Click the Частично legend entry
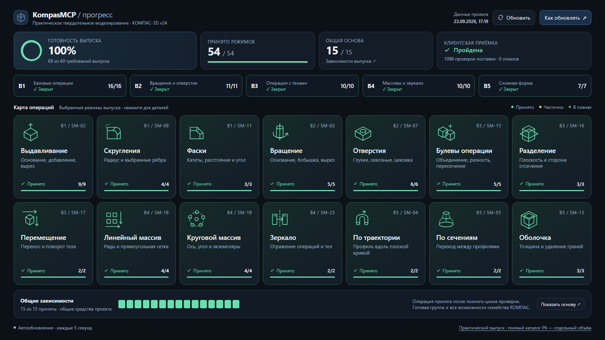605x340 pixels. (x=551, y=107)
